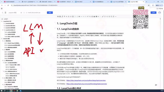Insert link with chain icon
The width and height of the screenshot is (164, 92).
point(66,16)
